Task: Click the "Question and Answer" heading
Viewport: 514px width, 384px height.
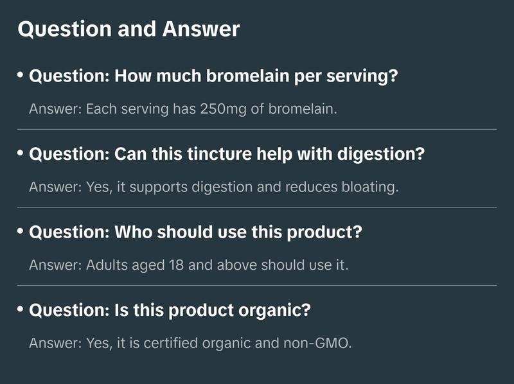Action: pos(128,30)
